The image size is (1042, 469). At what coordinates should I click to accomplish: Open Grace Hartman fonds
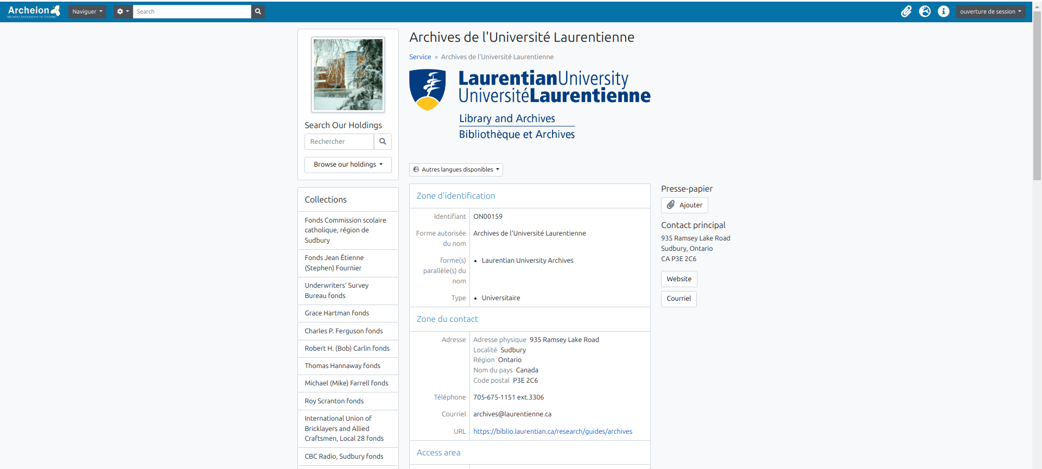tap(348, 313)
